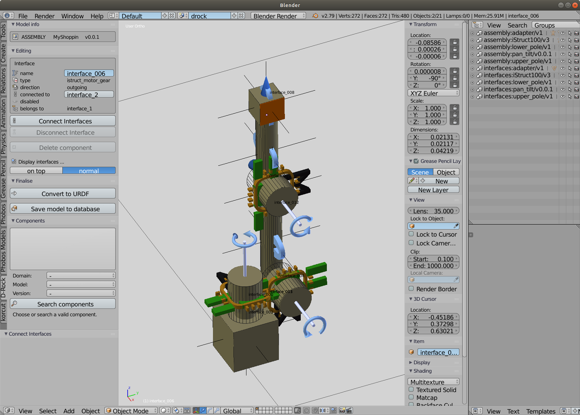580x415 pixels.
Task: Enable the Textured Solid checkbox
Action: [411, 390]
